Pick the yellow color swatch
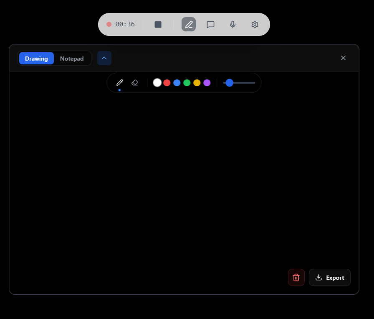This screenshot has width=374, height=319. click(x=197, y=83)
